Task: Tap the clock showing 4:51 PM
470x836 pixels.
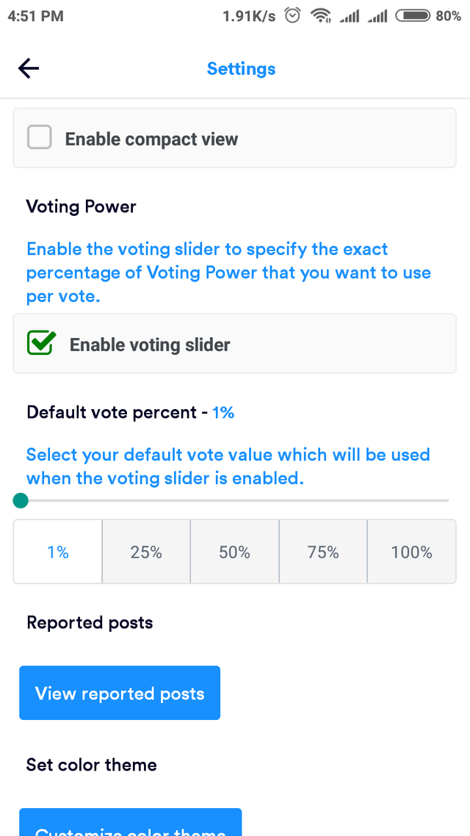Action: point(32,15)
